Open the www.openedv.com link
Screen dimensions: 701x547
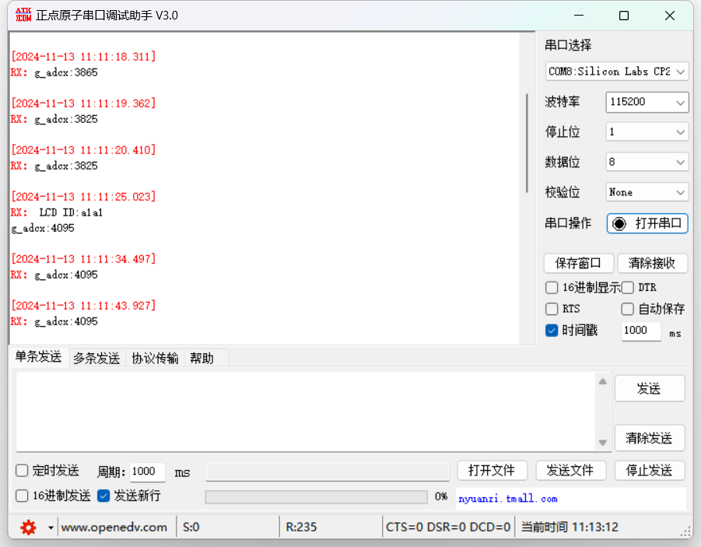click(114, 528)
